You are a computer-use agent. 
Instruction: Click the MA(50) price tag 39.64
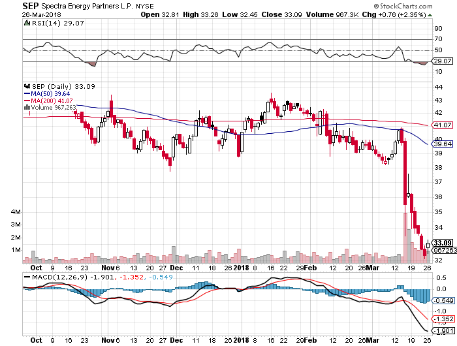[x=443, y=144]
